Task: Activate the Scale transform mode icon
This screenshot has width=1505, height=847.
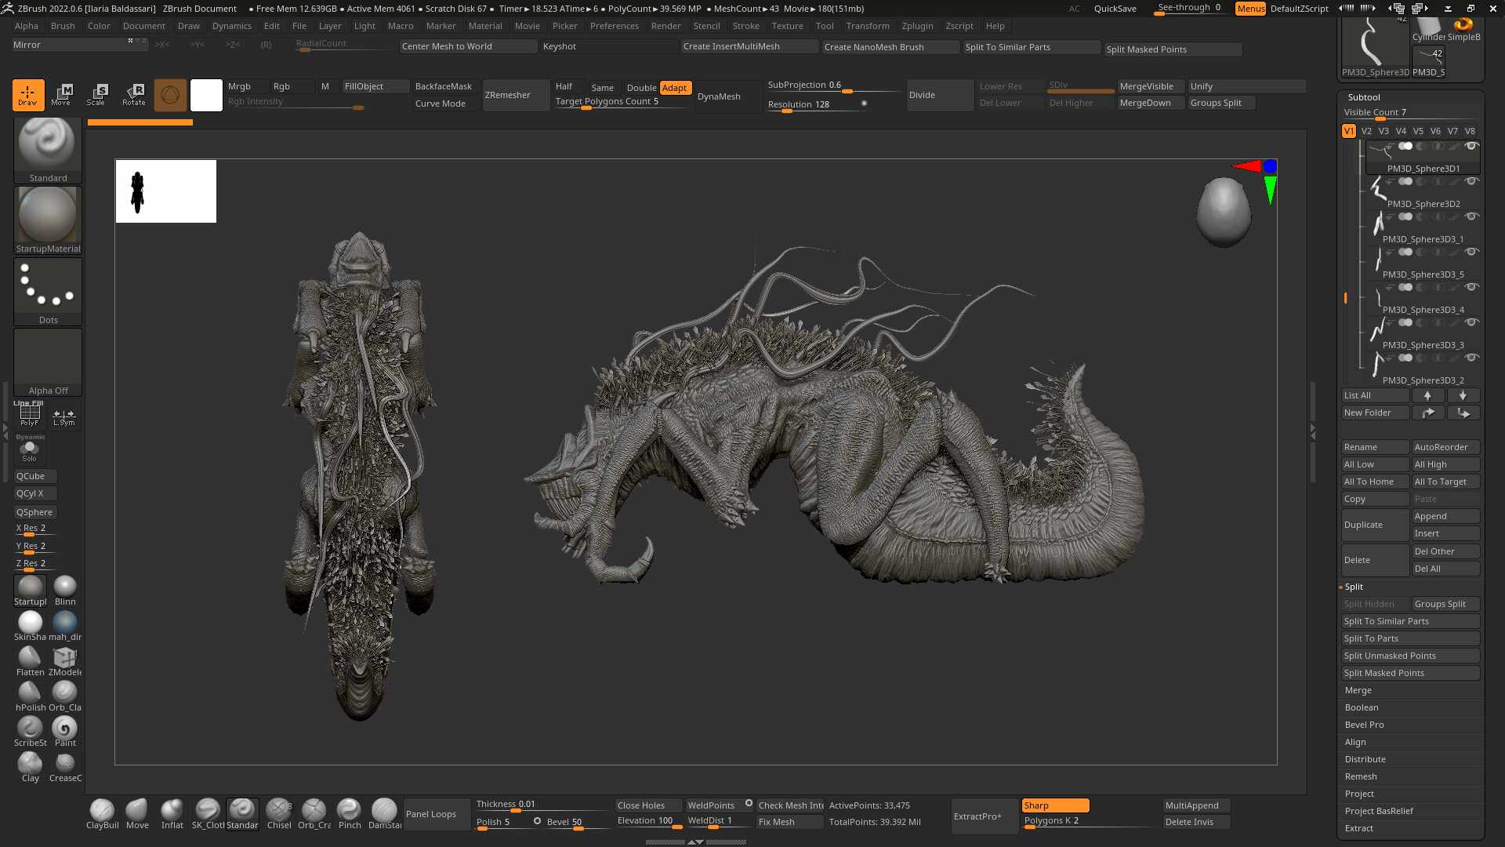Action: point(97,95)
